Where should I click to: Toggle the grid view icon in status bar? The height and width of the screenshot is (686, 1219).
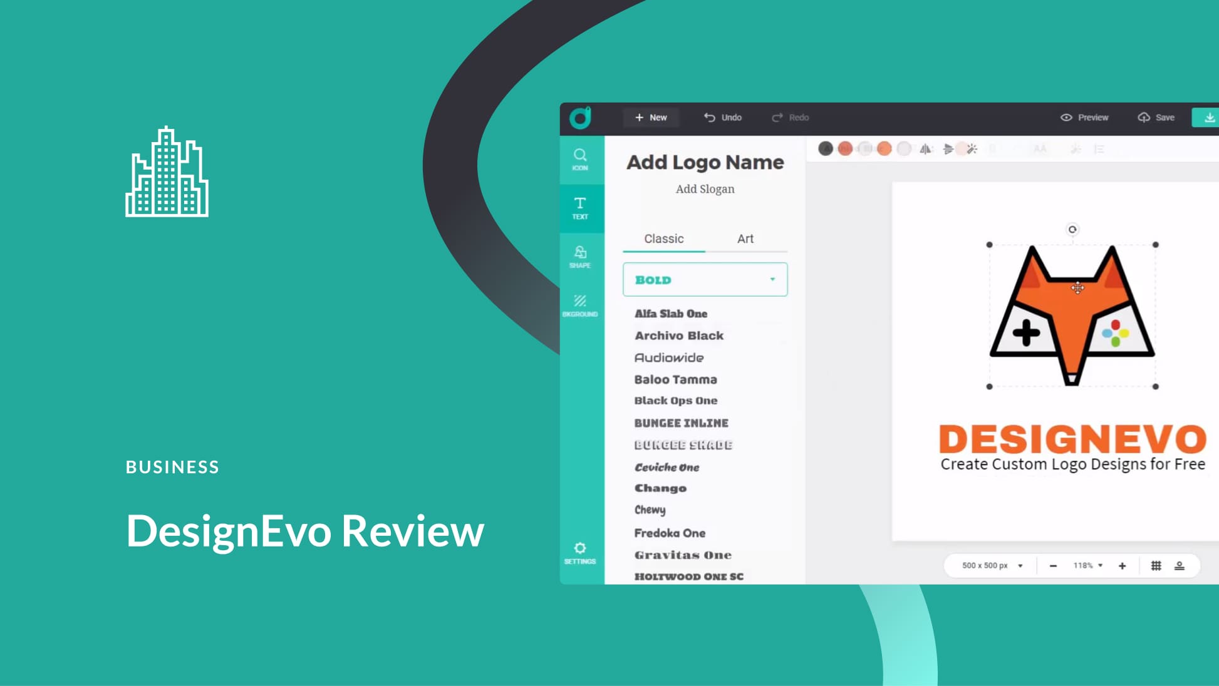[1157, 566]
